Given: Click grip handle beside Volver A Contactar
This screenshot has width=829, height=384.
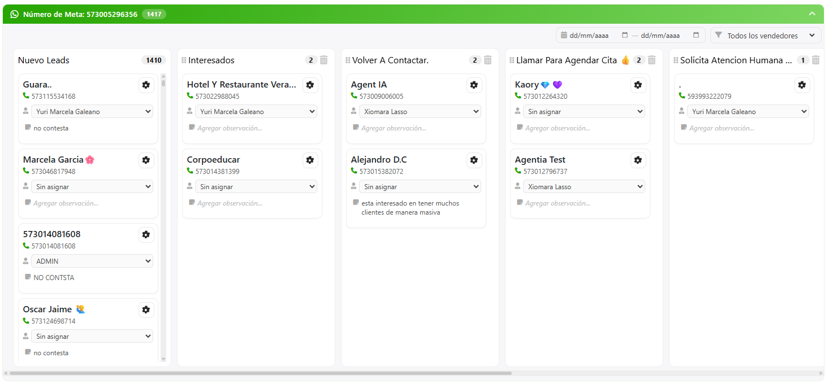Looking at the screenshot, I should coord(348,60).
